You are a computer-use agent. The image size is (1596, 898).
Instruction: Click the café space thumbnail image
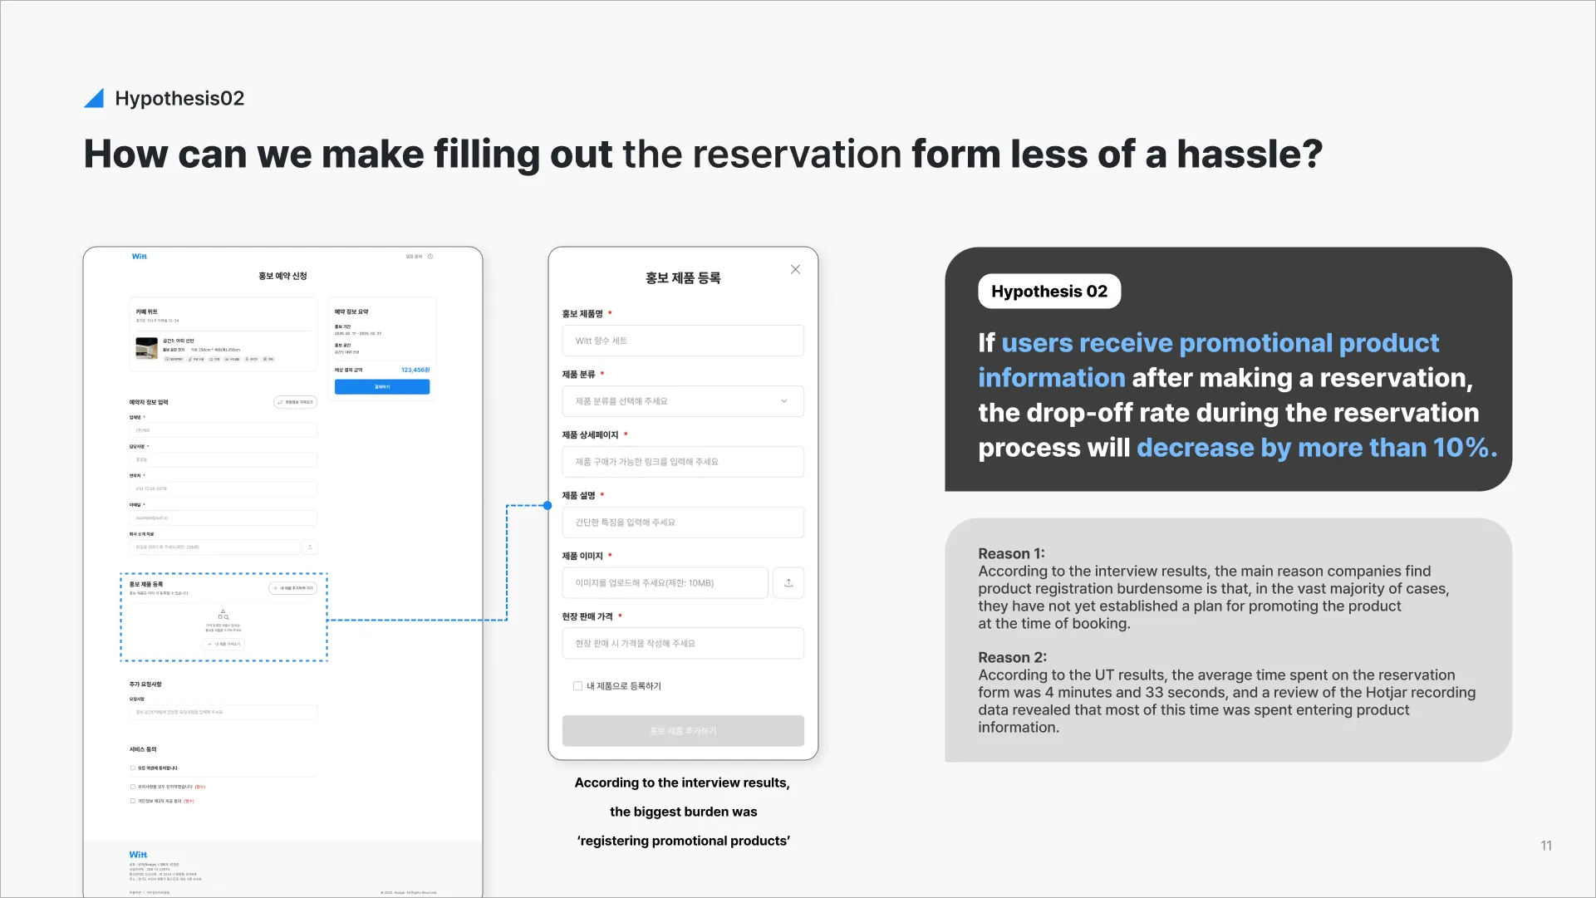147,348
